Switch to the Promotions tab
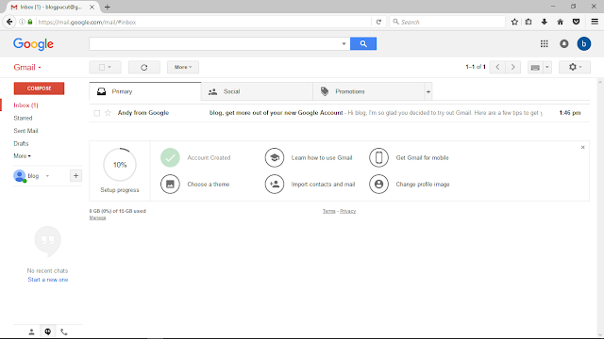The image size is (604, 339). [369, 91]
